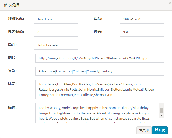Click the 修改视频 dialog title

(11, 5)
